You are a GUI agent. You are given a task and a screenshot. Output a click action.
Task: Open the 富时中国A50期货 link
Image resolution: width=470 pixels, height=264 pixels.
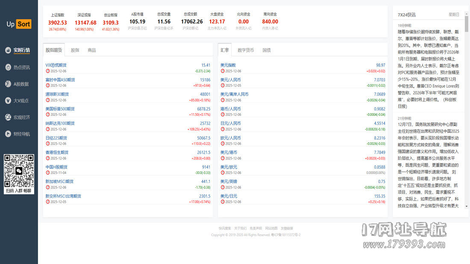60,80
